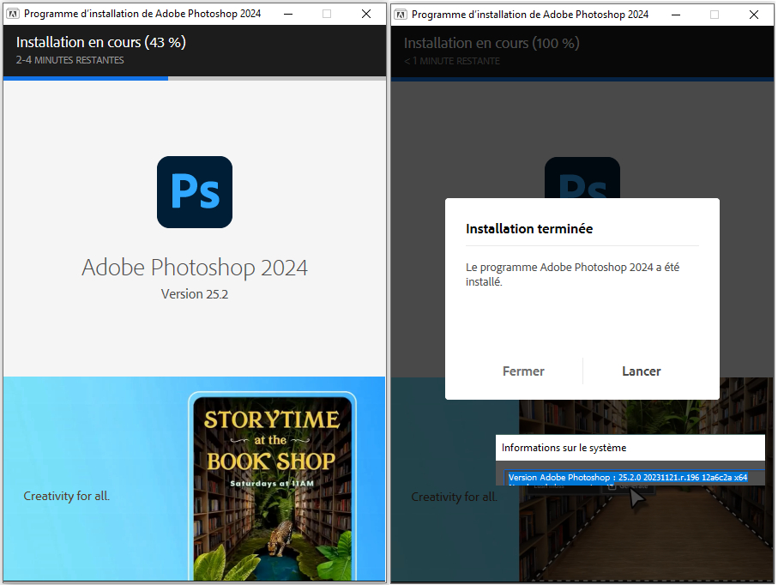Screen dimensions: 778x585
Task: Click the Storytime at the Book Shop poster thumbnail
Action: pos(272,487)
